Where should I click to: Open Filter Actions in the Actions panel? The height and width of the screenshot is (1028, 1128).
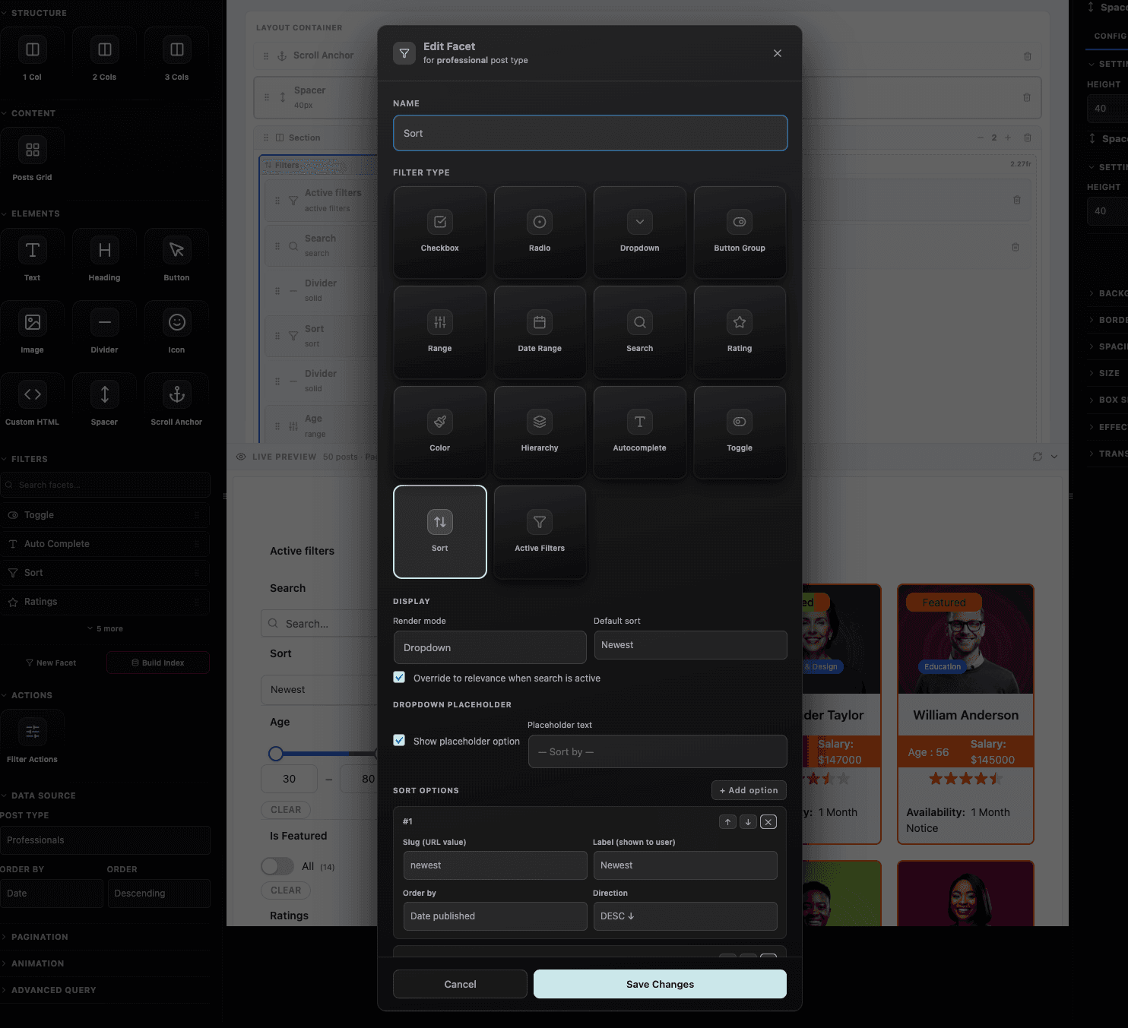[32, 735]
